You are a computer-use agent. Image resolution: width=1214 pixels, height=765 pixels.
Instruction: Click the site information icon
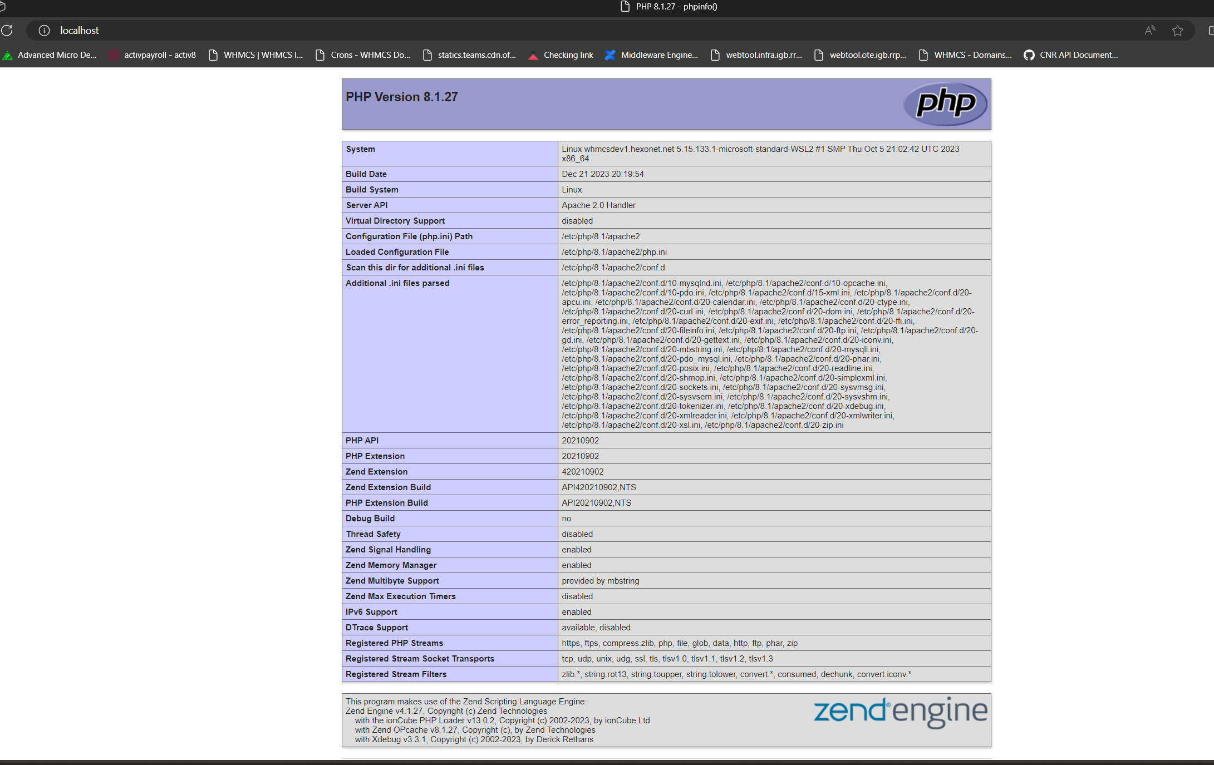tap(44, 31)
